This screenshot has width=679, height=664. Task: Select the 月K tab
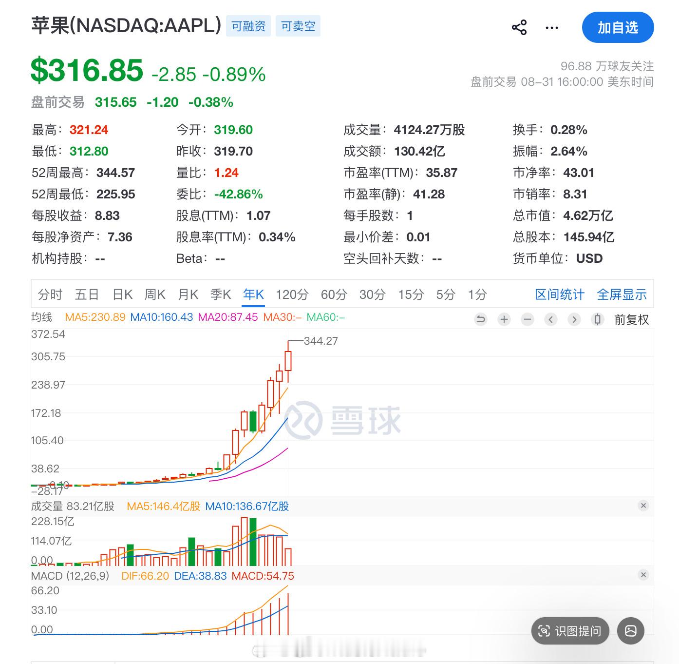[x=188, y=294]
